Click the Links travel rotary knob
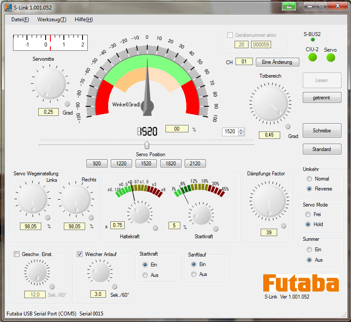 click(33, 199)
